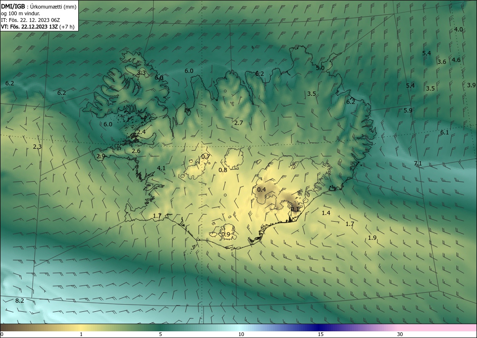Click the 0.9 value on the southern glacier
Viewport: 477px width, 338px height.
tap(226, 235)
